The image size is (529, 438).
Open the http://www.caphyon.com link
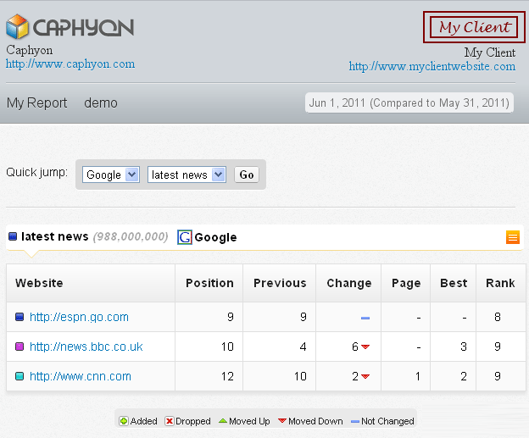[70, 64]
